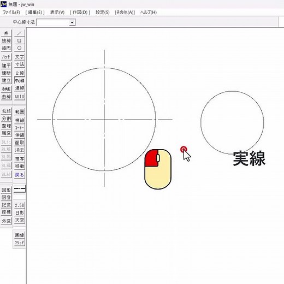
Task: Open the 天空 sky diagram tool
Action: coord(20,220)
